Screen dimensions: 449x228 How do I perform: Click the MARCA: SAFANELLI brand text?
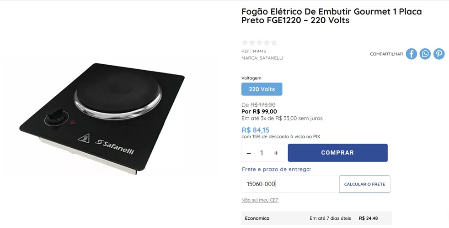pyautogui.click(x=262, y=58)
